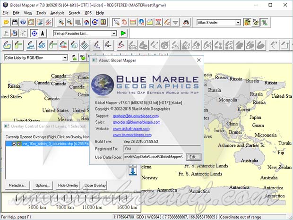Click the GEO (WGS84) coordinates status text
Viewport: 293px width, 220px height.
pos(177,217)
